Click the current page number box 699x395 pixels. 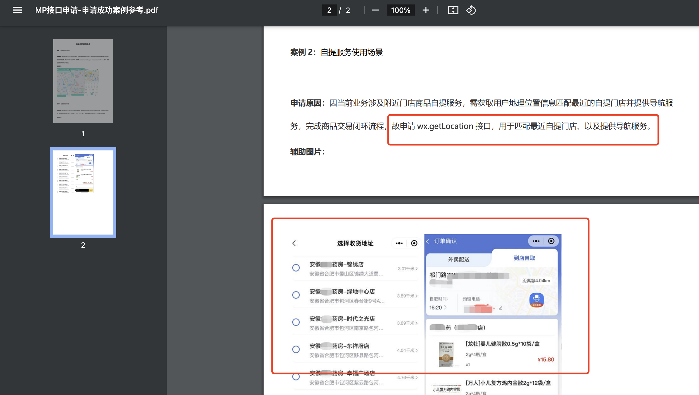pos(329,10)
